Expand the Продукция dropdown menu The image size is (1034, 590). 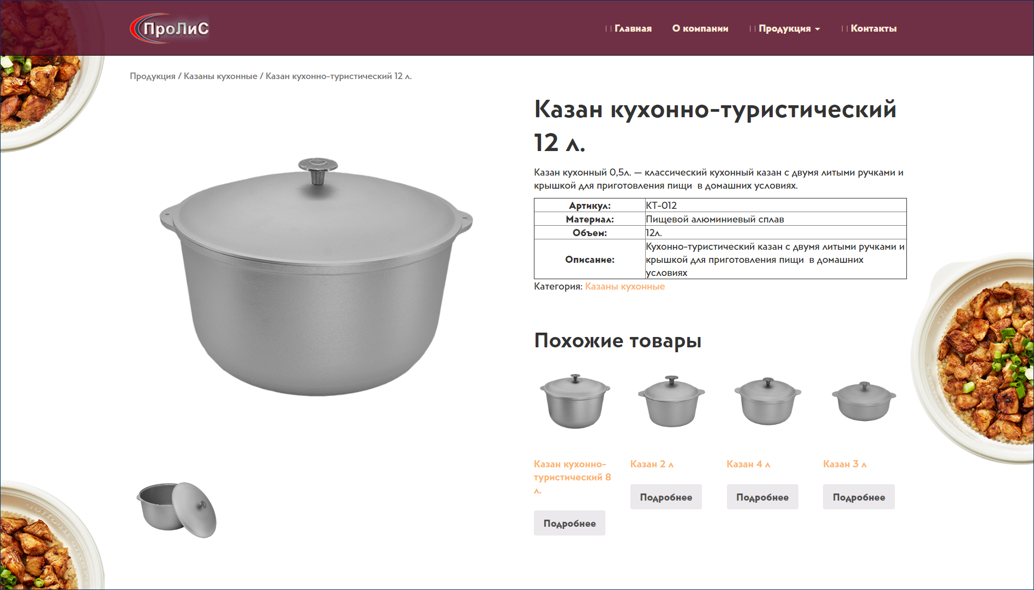pyautogui.click(x=789, y=28)
